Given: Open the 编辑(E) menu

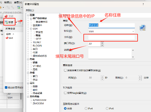Looking at the screenshot, I should [8, 2].
